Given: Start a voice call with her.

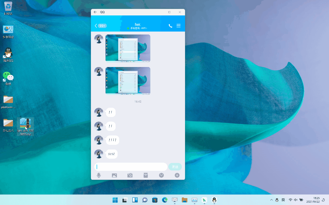Looking at the screenshot, I should click(x=170, y=26).
